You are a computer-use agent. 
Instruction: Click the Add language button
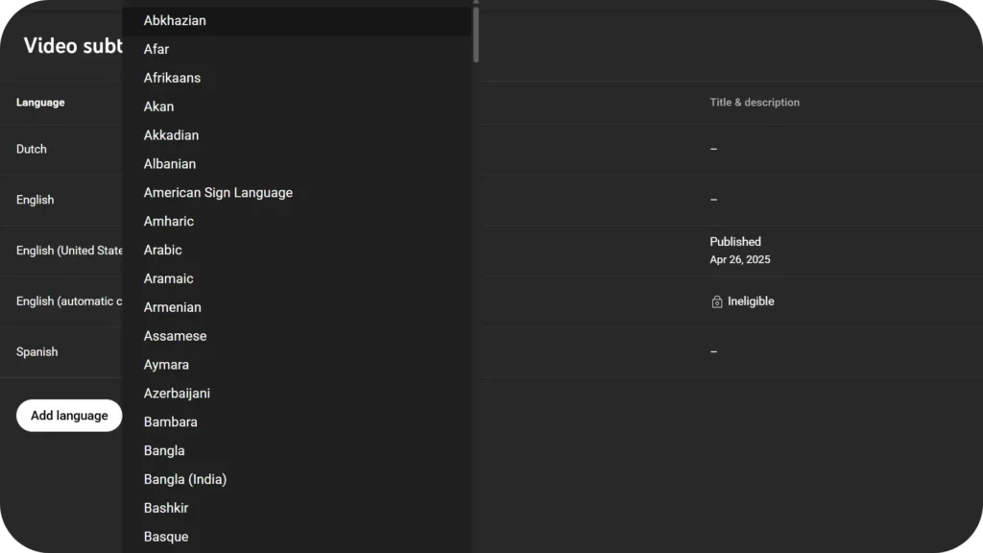click(68, 415)
